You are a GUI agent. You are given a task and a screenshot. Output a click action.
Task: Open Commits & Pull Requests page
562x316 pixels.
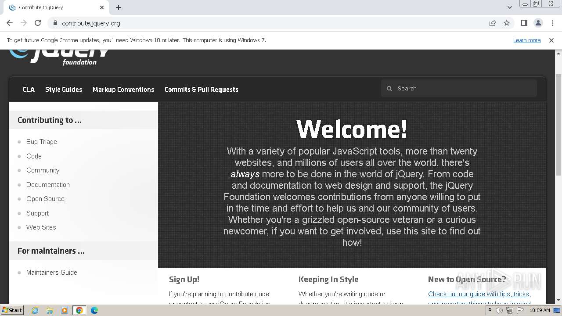(x=202, y=89)
